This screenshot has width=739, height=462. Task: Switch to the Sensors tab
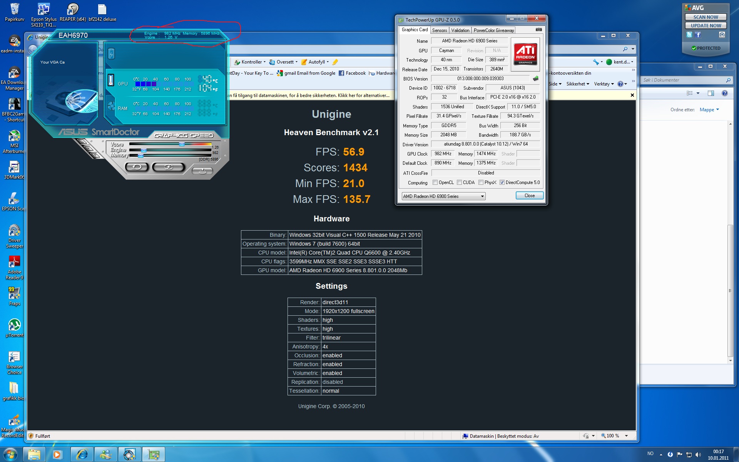439,30
